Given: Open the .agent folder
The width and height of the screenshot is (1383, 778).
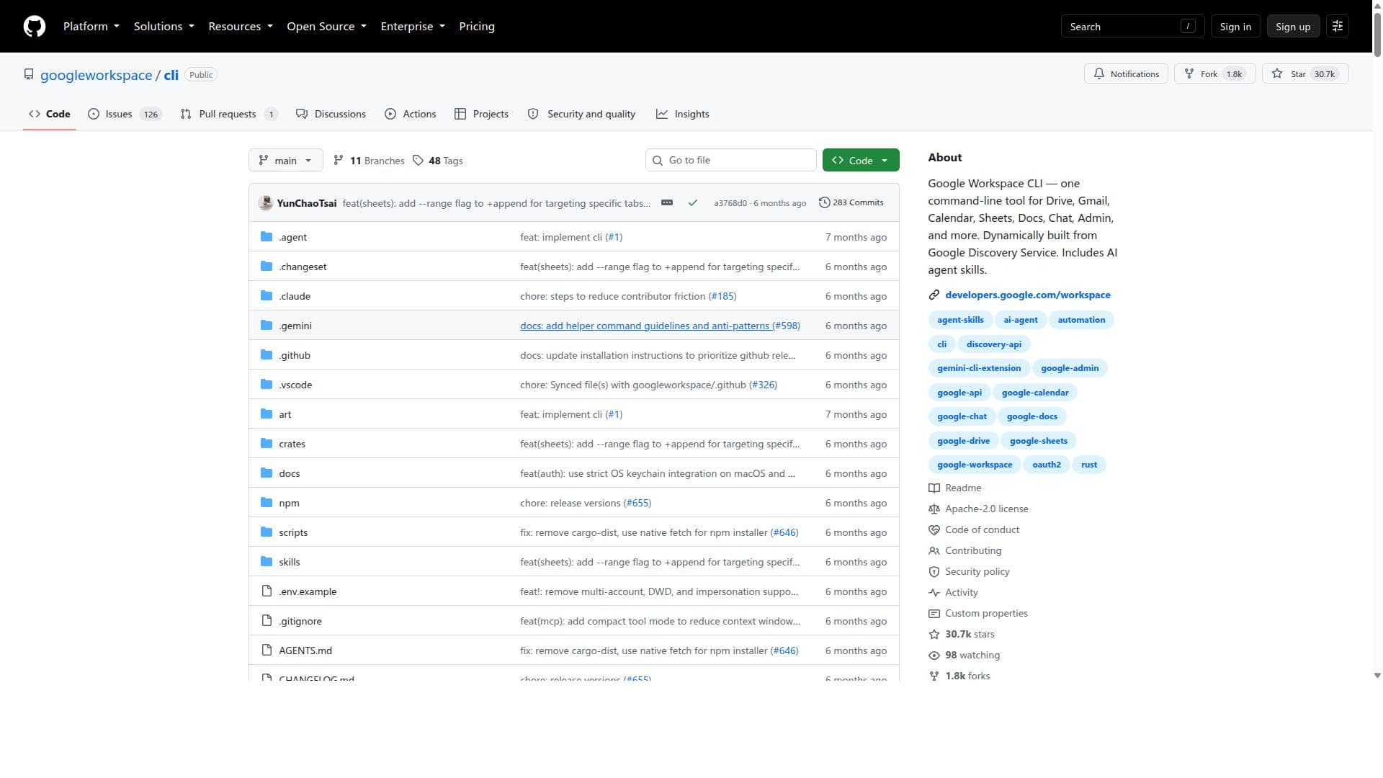Looking at the screenshot, I should click(292, 237).
